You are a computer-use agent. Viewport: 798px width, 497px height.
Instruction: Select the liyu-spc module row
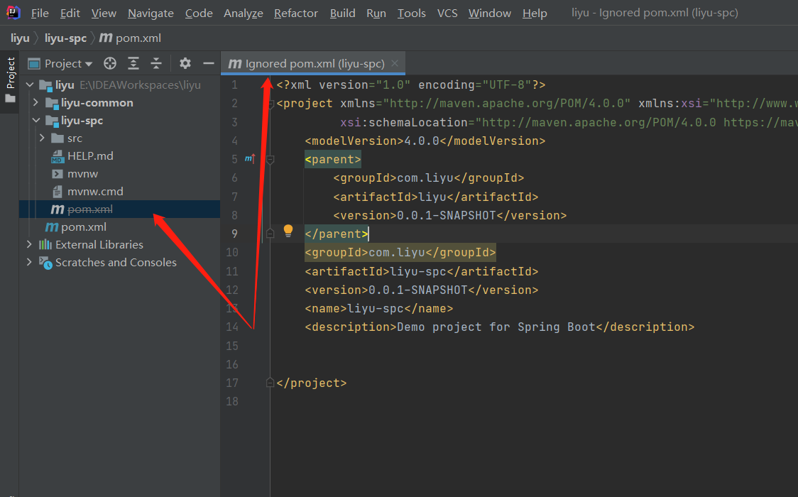(119, 121)
